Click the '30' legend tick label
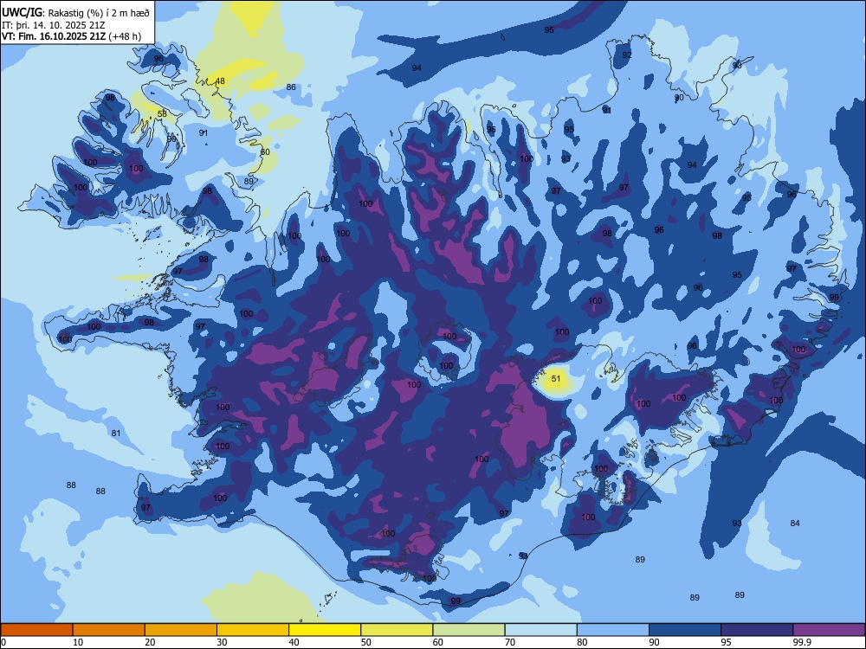 [x=222, y=642]
